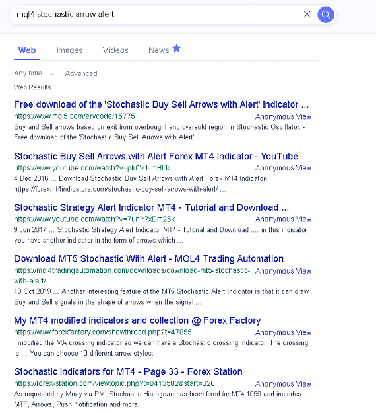Viewport: 376px width, 413px height.
Task: Open Anonymous View for the Forex Station result
Action: pyautogui.click(x=283, y=384)
